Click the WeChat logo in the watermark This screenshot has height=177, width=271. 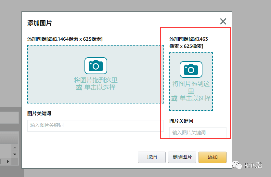(238, 166)
